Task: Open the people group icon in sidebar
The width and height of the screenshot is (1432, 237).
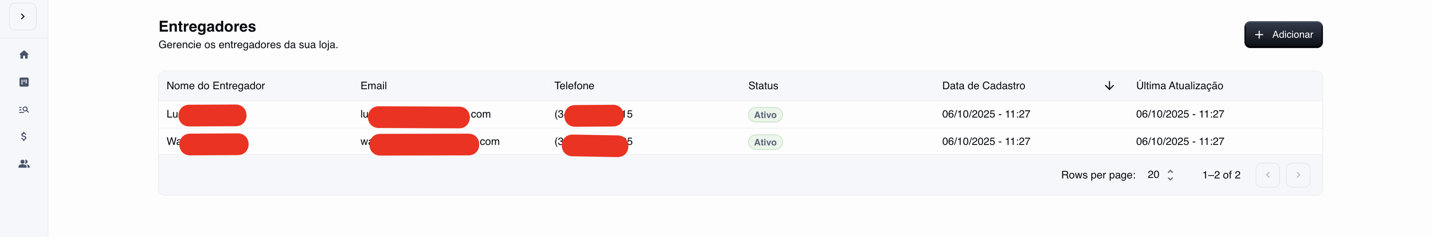Action: 24,164
